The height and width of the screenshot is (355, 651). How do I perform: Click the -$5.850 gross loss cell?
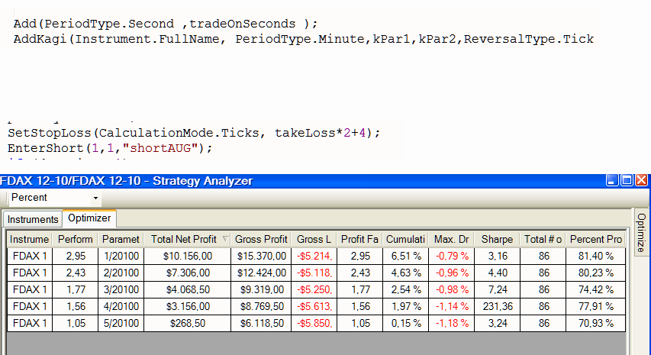click(314, 323)
